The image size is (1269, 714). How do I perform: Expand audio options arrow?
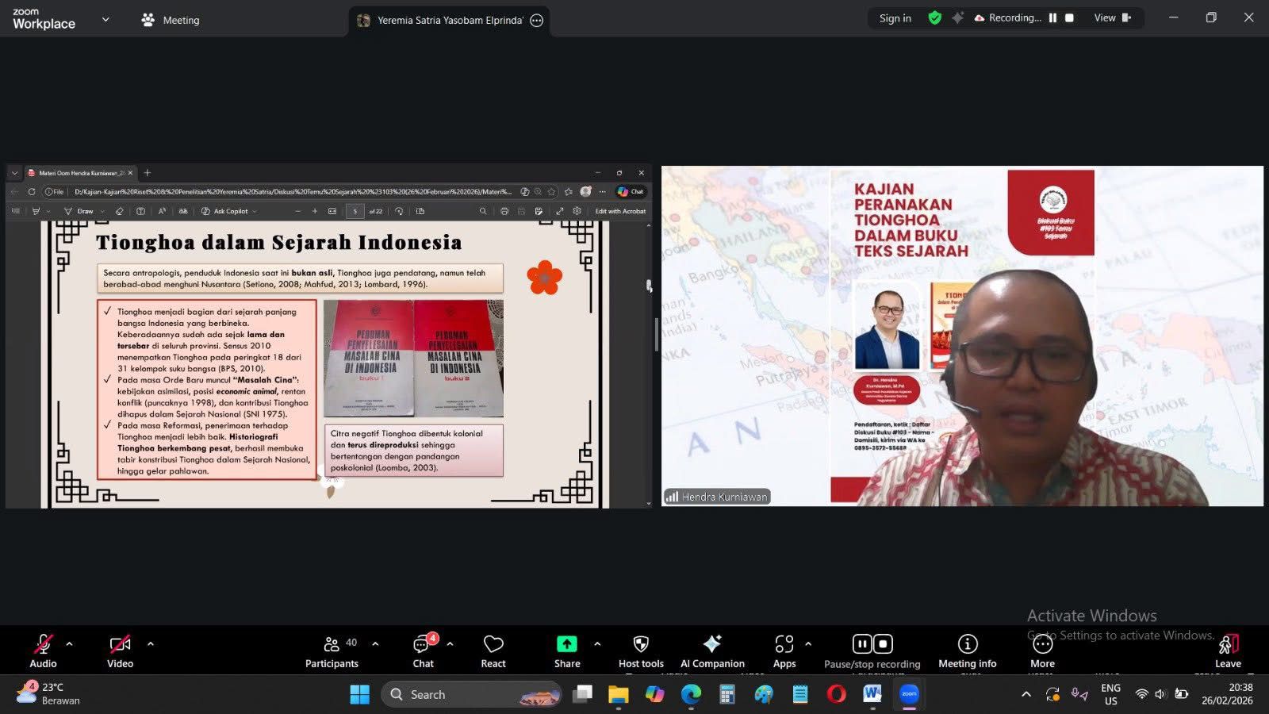tap(69, 644)
